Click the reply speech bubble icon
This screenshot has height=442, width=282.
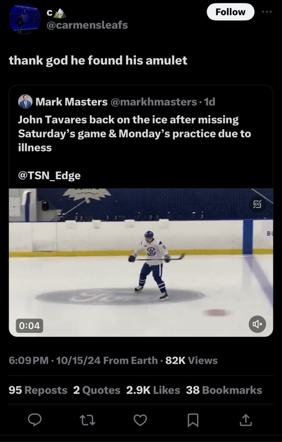pyautogui.click(x=35, y=420)
